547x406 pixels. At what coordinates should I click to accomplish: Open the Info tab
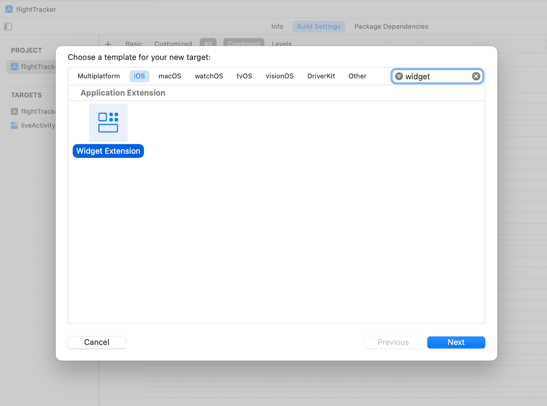click(x=277, y=26)
